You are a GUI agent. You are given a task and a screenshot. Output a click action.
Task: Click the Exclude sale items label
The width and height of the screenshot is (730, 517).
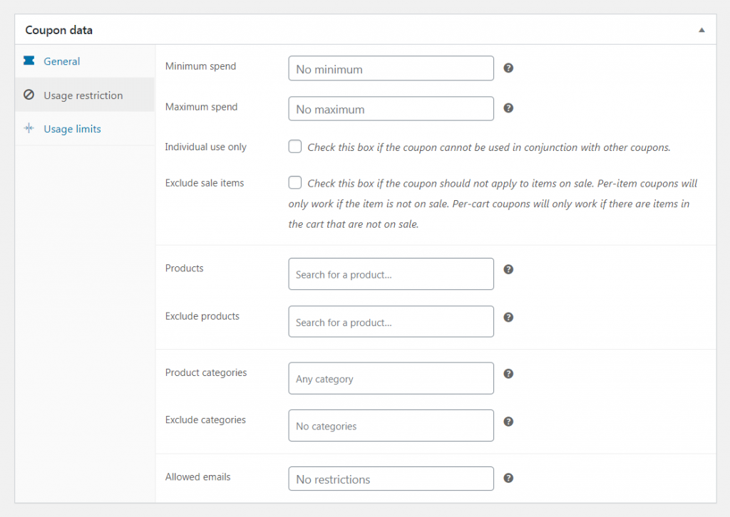point(205,183)
